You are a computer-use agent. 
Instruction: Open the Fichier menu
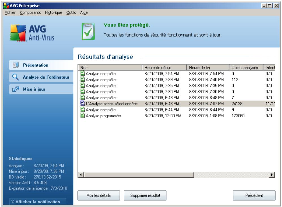pyautogui.click(x=10, y=13)
